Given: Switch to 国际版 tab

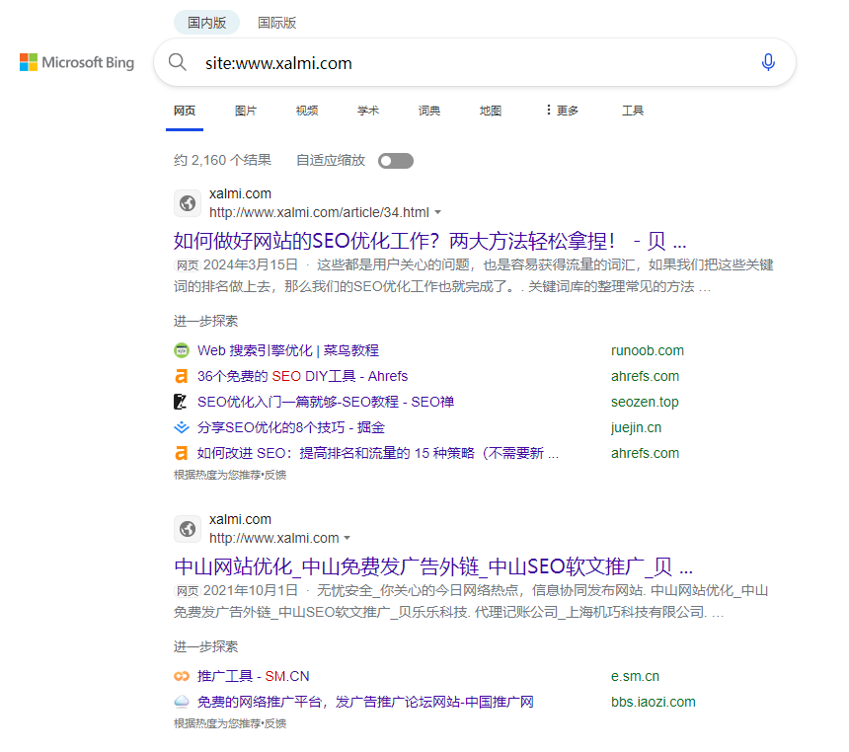Looking at the screenshot, I should click(276, 23).
